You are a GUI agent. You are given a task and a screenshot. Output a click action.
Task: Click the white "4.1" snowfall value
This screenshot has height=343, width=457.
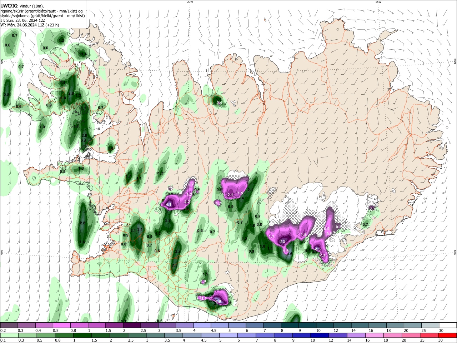click(x=169, y=204)
